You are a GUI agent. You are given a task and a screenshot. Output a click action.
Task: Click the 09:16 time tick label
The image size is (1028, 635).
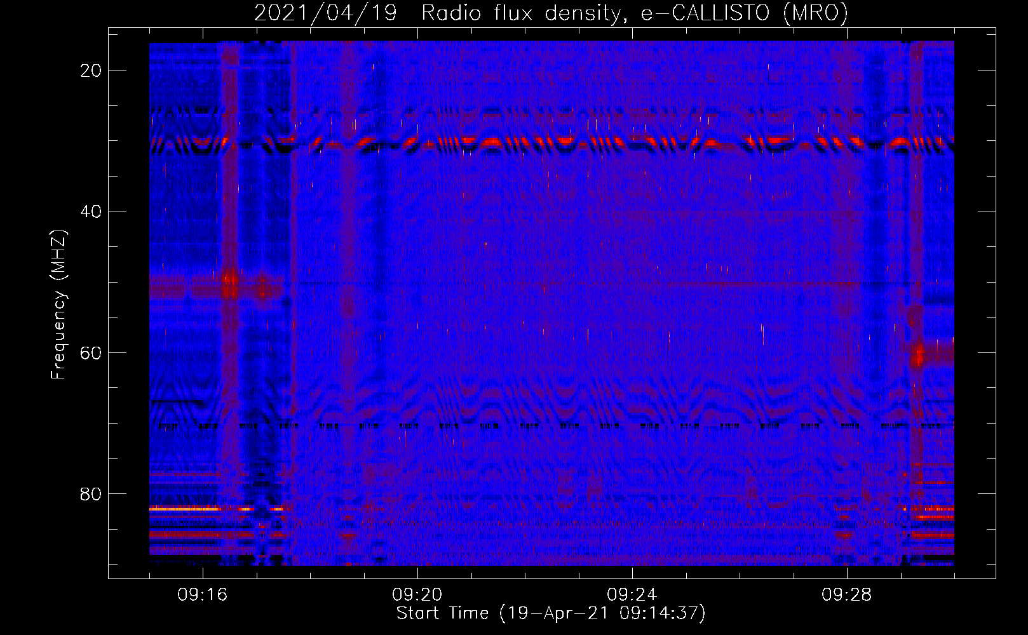tap(203, 595)
